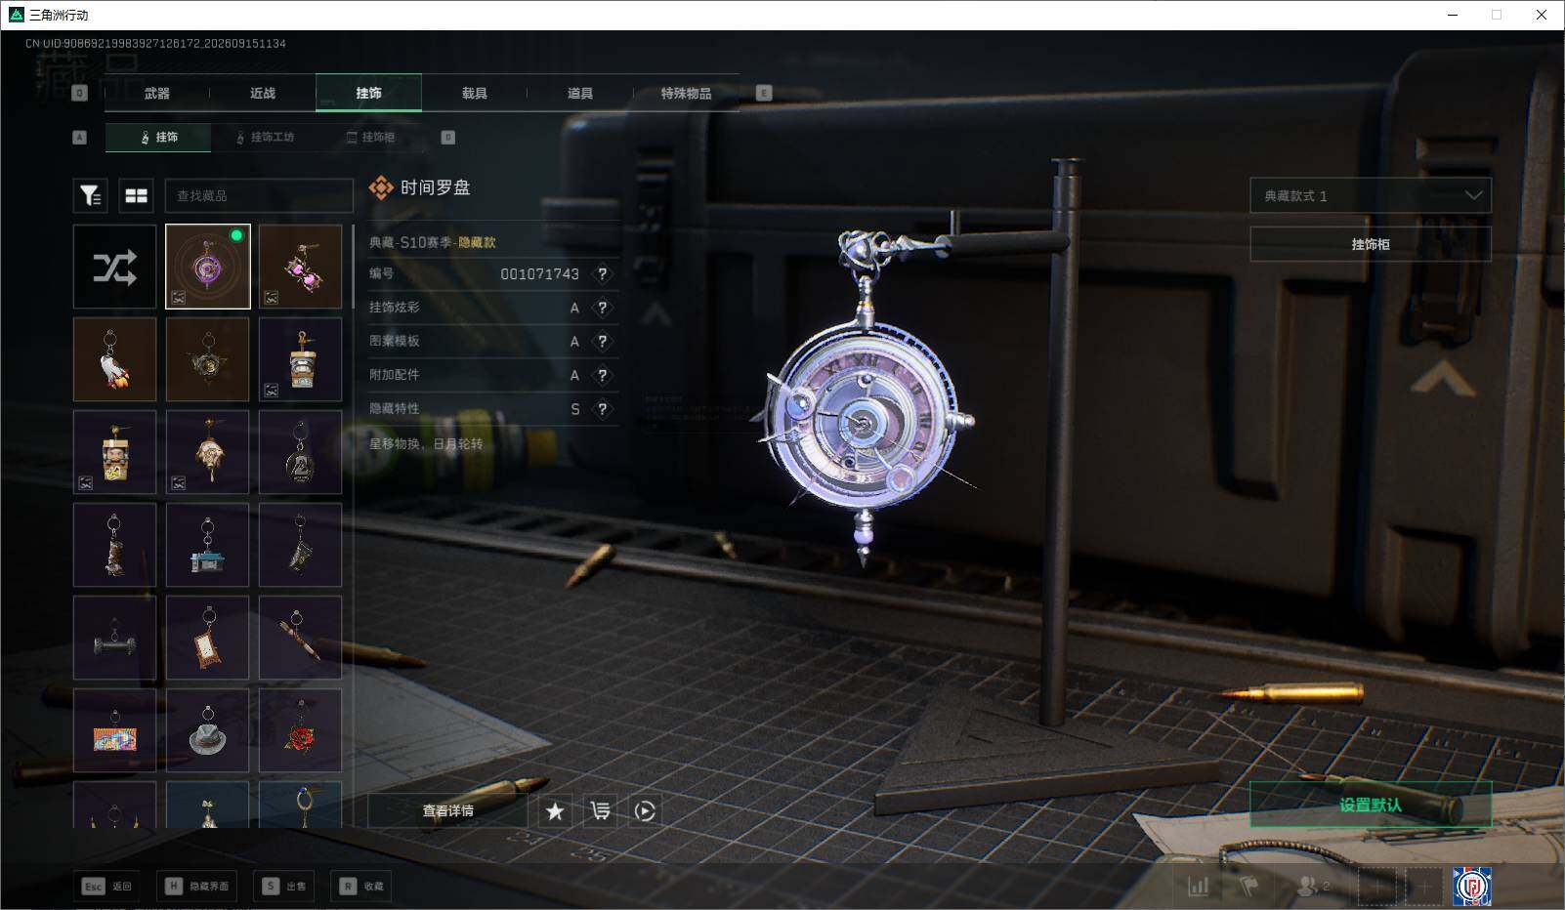
Task: Expand the 典藏款式 1 style dropdown
Action: point(1371,195)
